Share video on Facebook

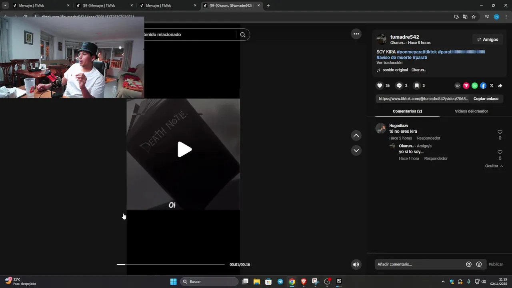[x=483, y=86]
